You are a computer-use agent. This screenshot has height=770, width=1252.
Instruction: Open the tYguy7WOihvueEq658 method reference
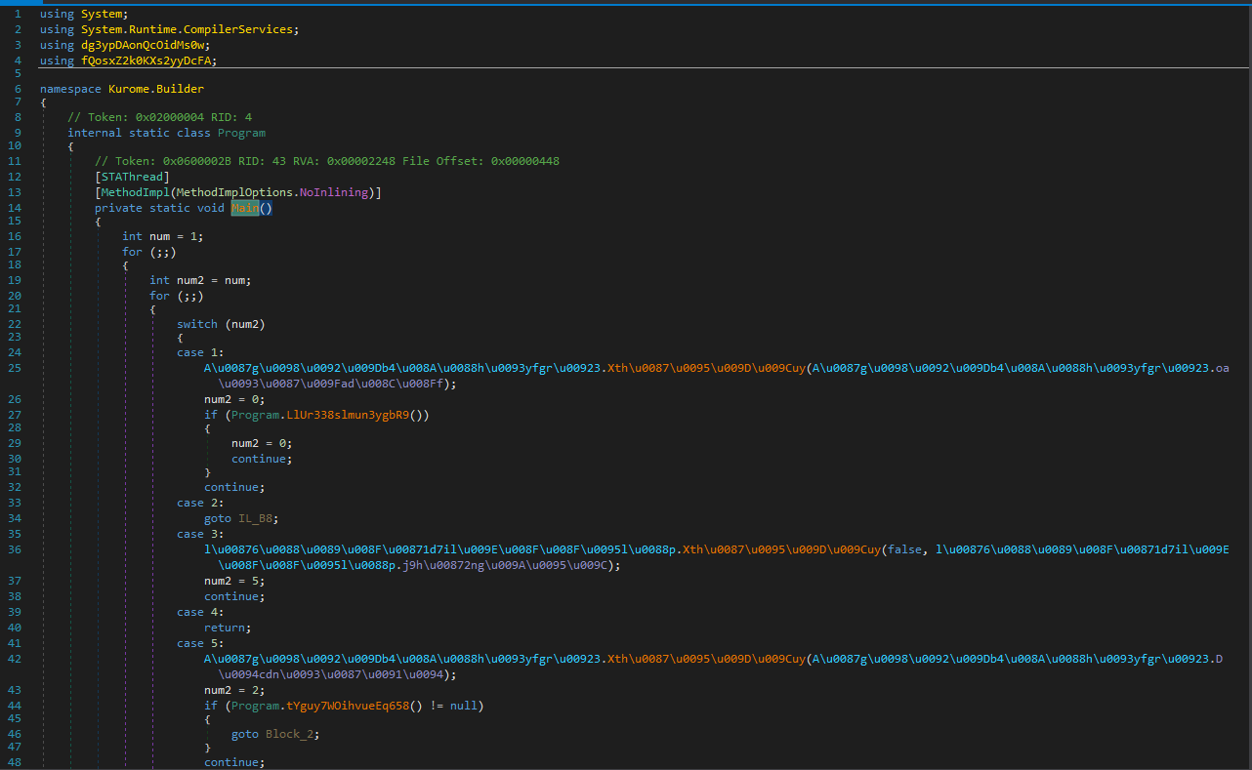(x=352, y=706)
